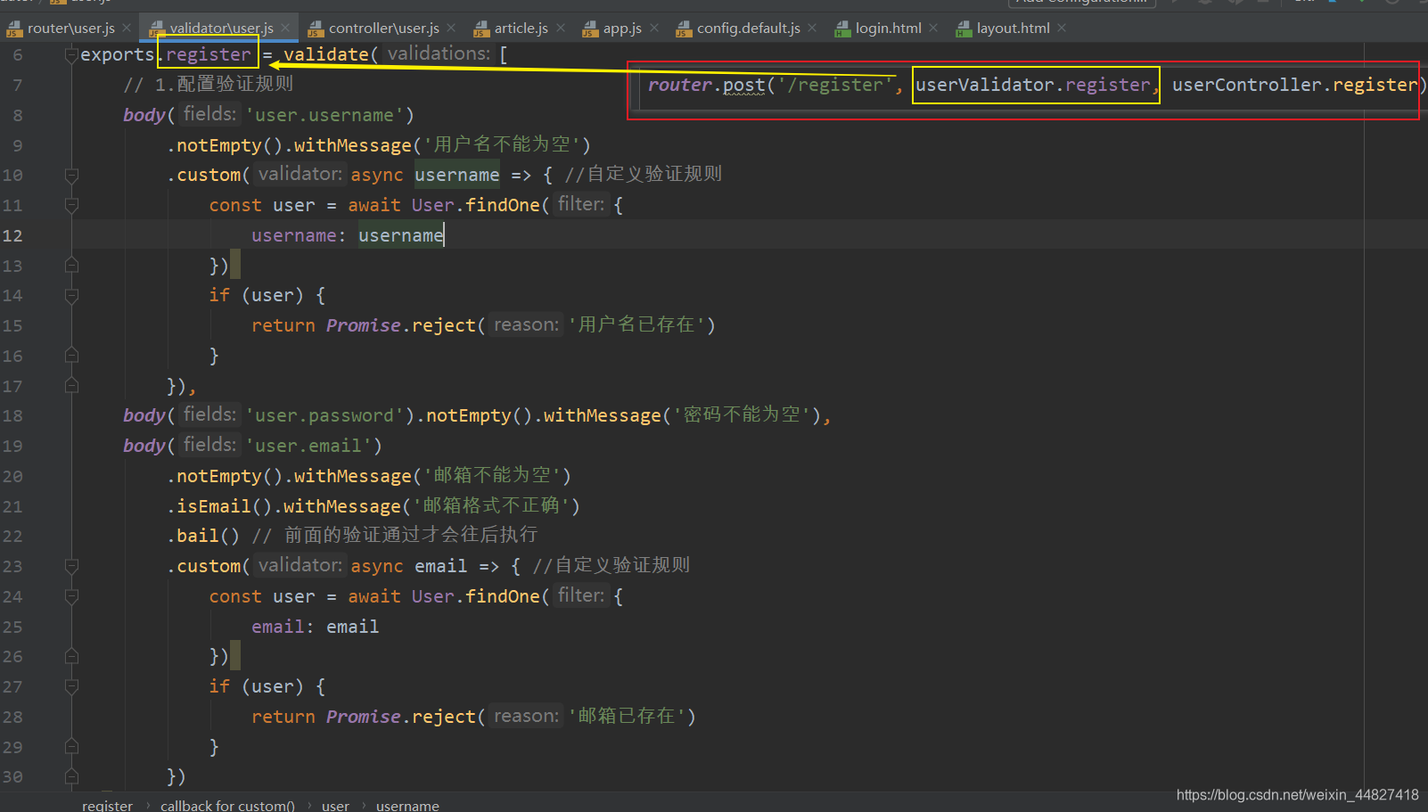This screenshot has height=812, width=1428.
Task: Close the controller\user.js tab
Action: (x=451, y=29)
